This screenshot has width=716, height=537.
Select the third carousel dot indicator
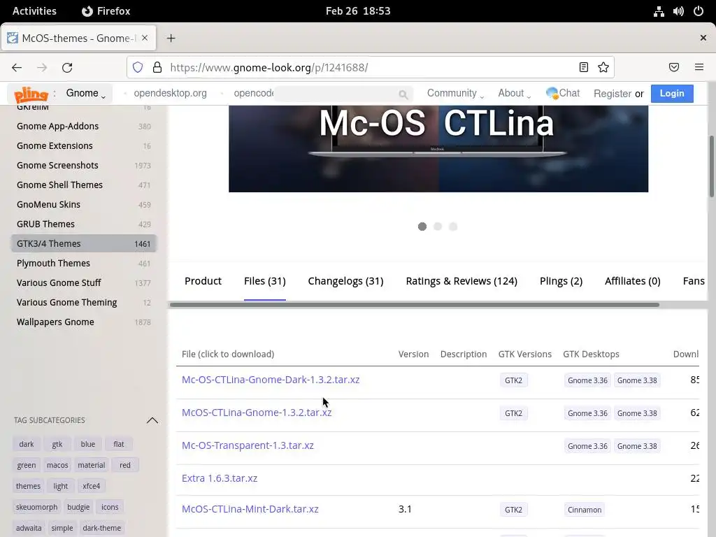pyautogui.click(x=453, y=227)
